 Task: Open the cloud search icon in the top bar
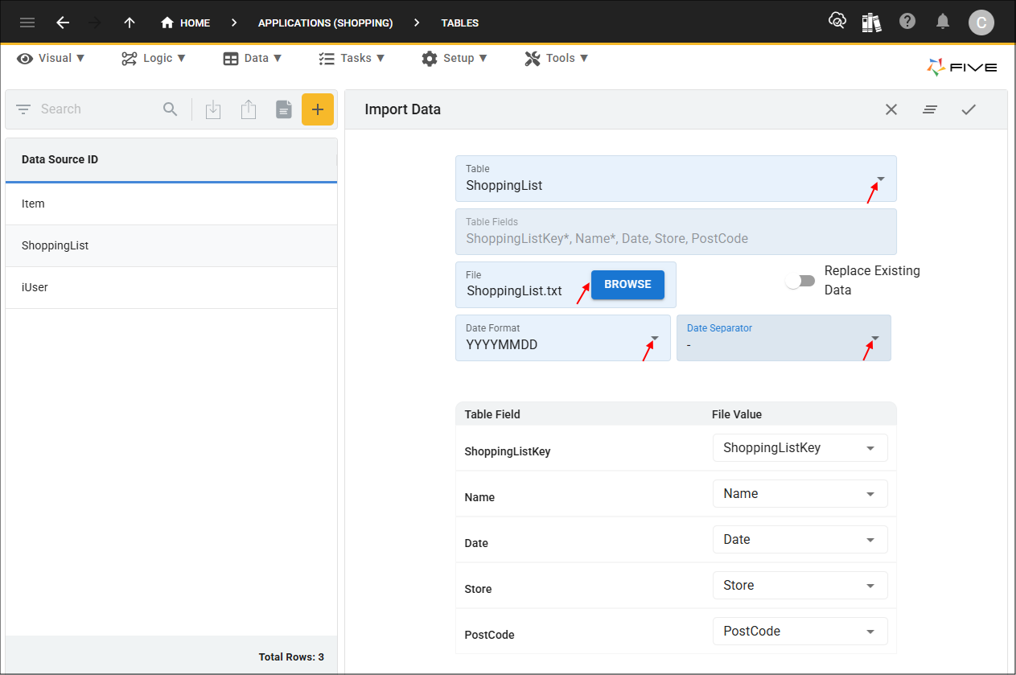(837, 22)
